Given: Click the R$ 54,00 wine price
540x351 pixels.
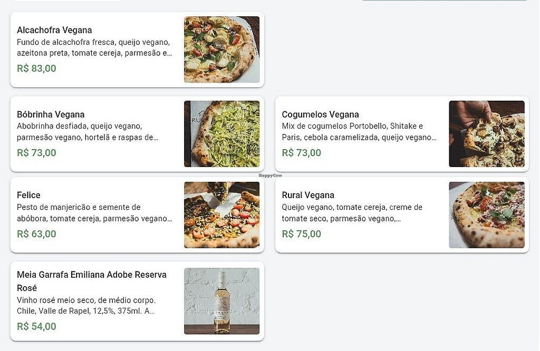Looking at the screenshot, I should [36, 326].
